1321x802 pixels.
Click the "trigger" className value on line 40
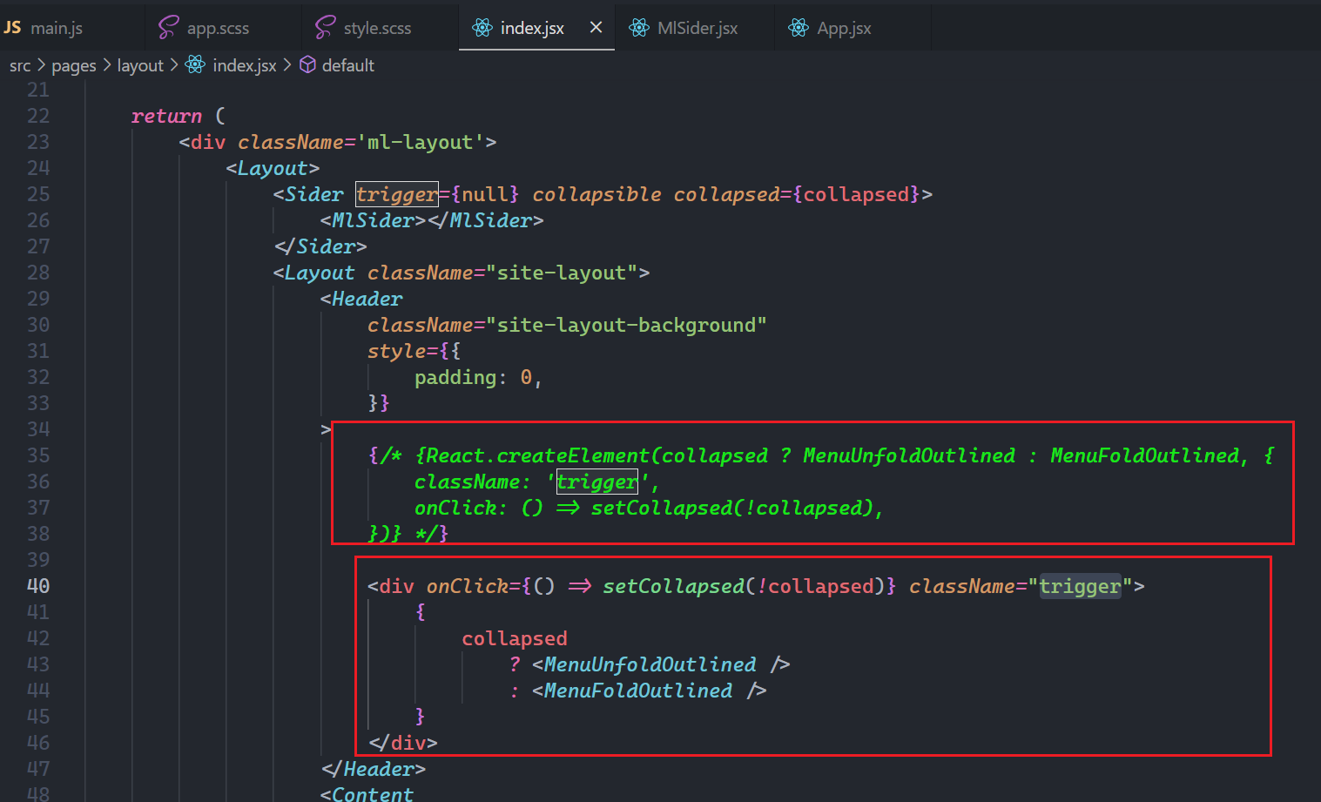point(1080,586)
